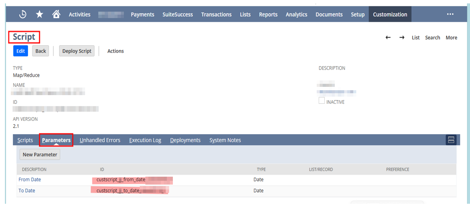Image resolution: width=470 pixels, height=206 pixels.
Task: Add a New Parameter
Action: coord(40,154)
